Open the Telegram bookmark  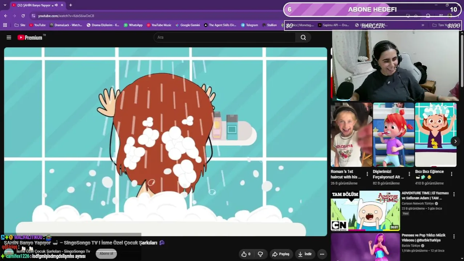[249, 25]
